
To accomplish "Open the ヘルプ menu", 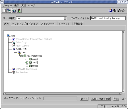I will (32, 5).
